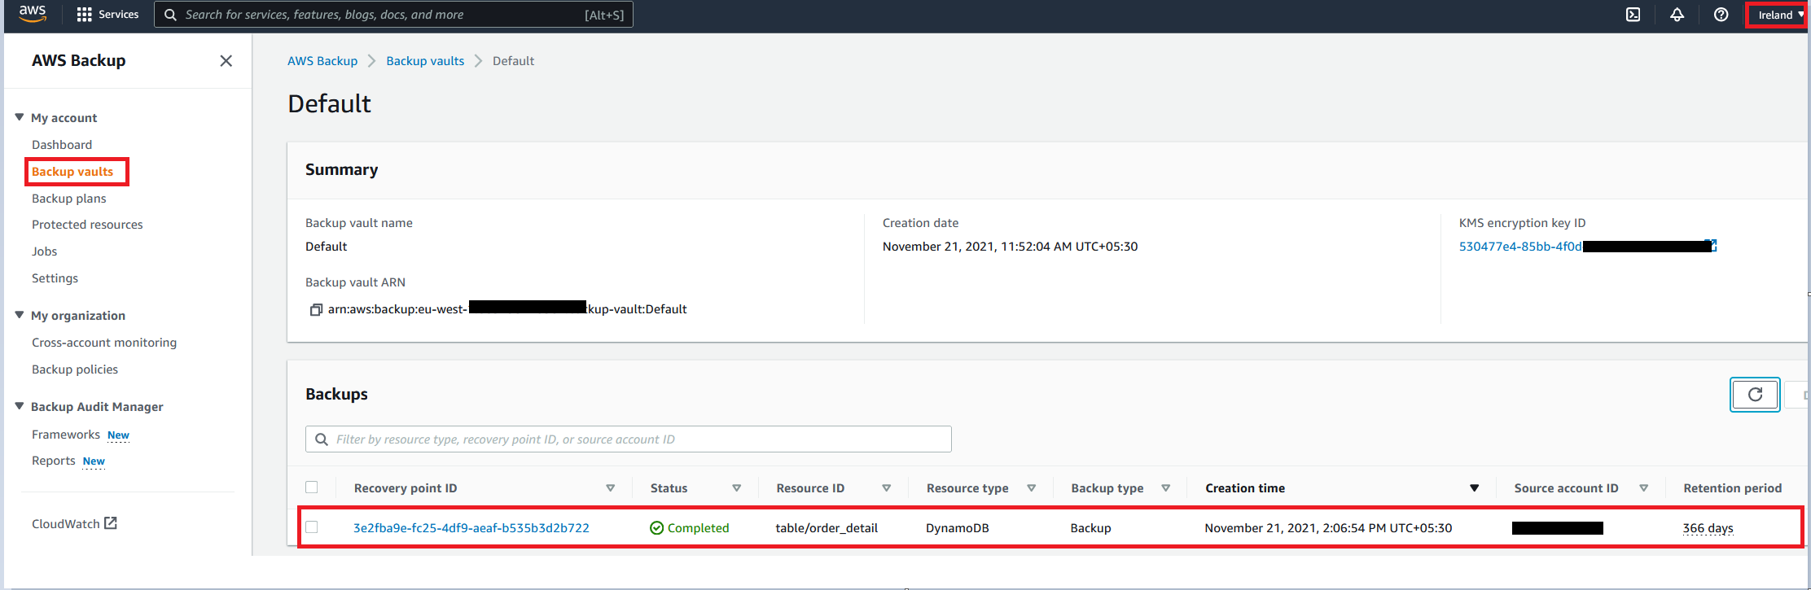
Task: Open the help question mark menu
Action: 1721,15
